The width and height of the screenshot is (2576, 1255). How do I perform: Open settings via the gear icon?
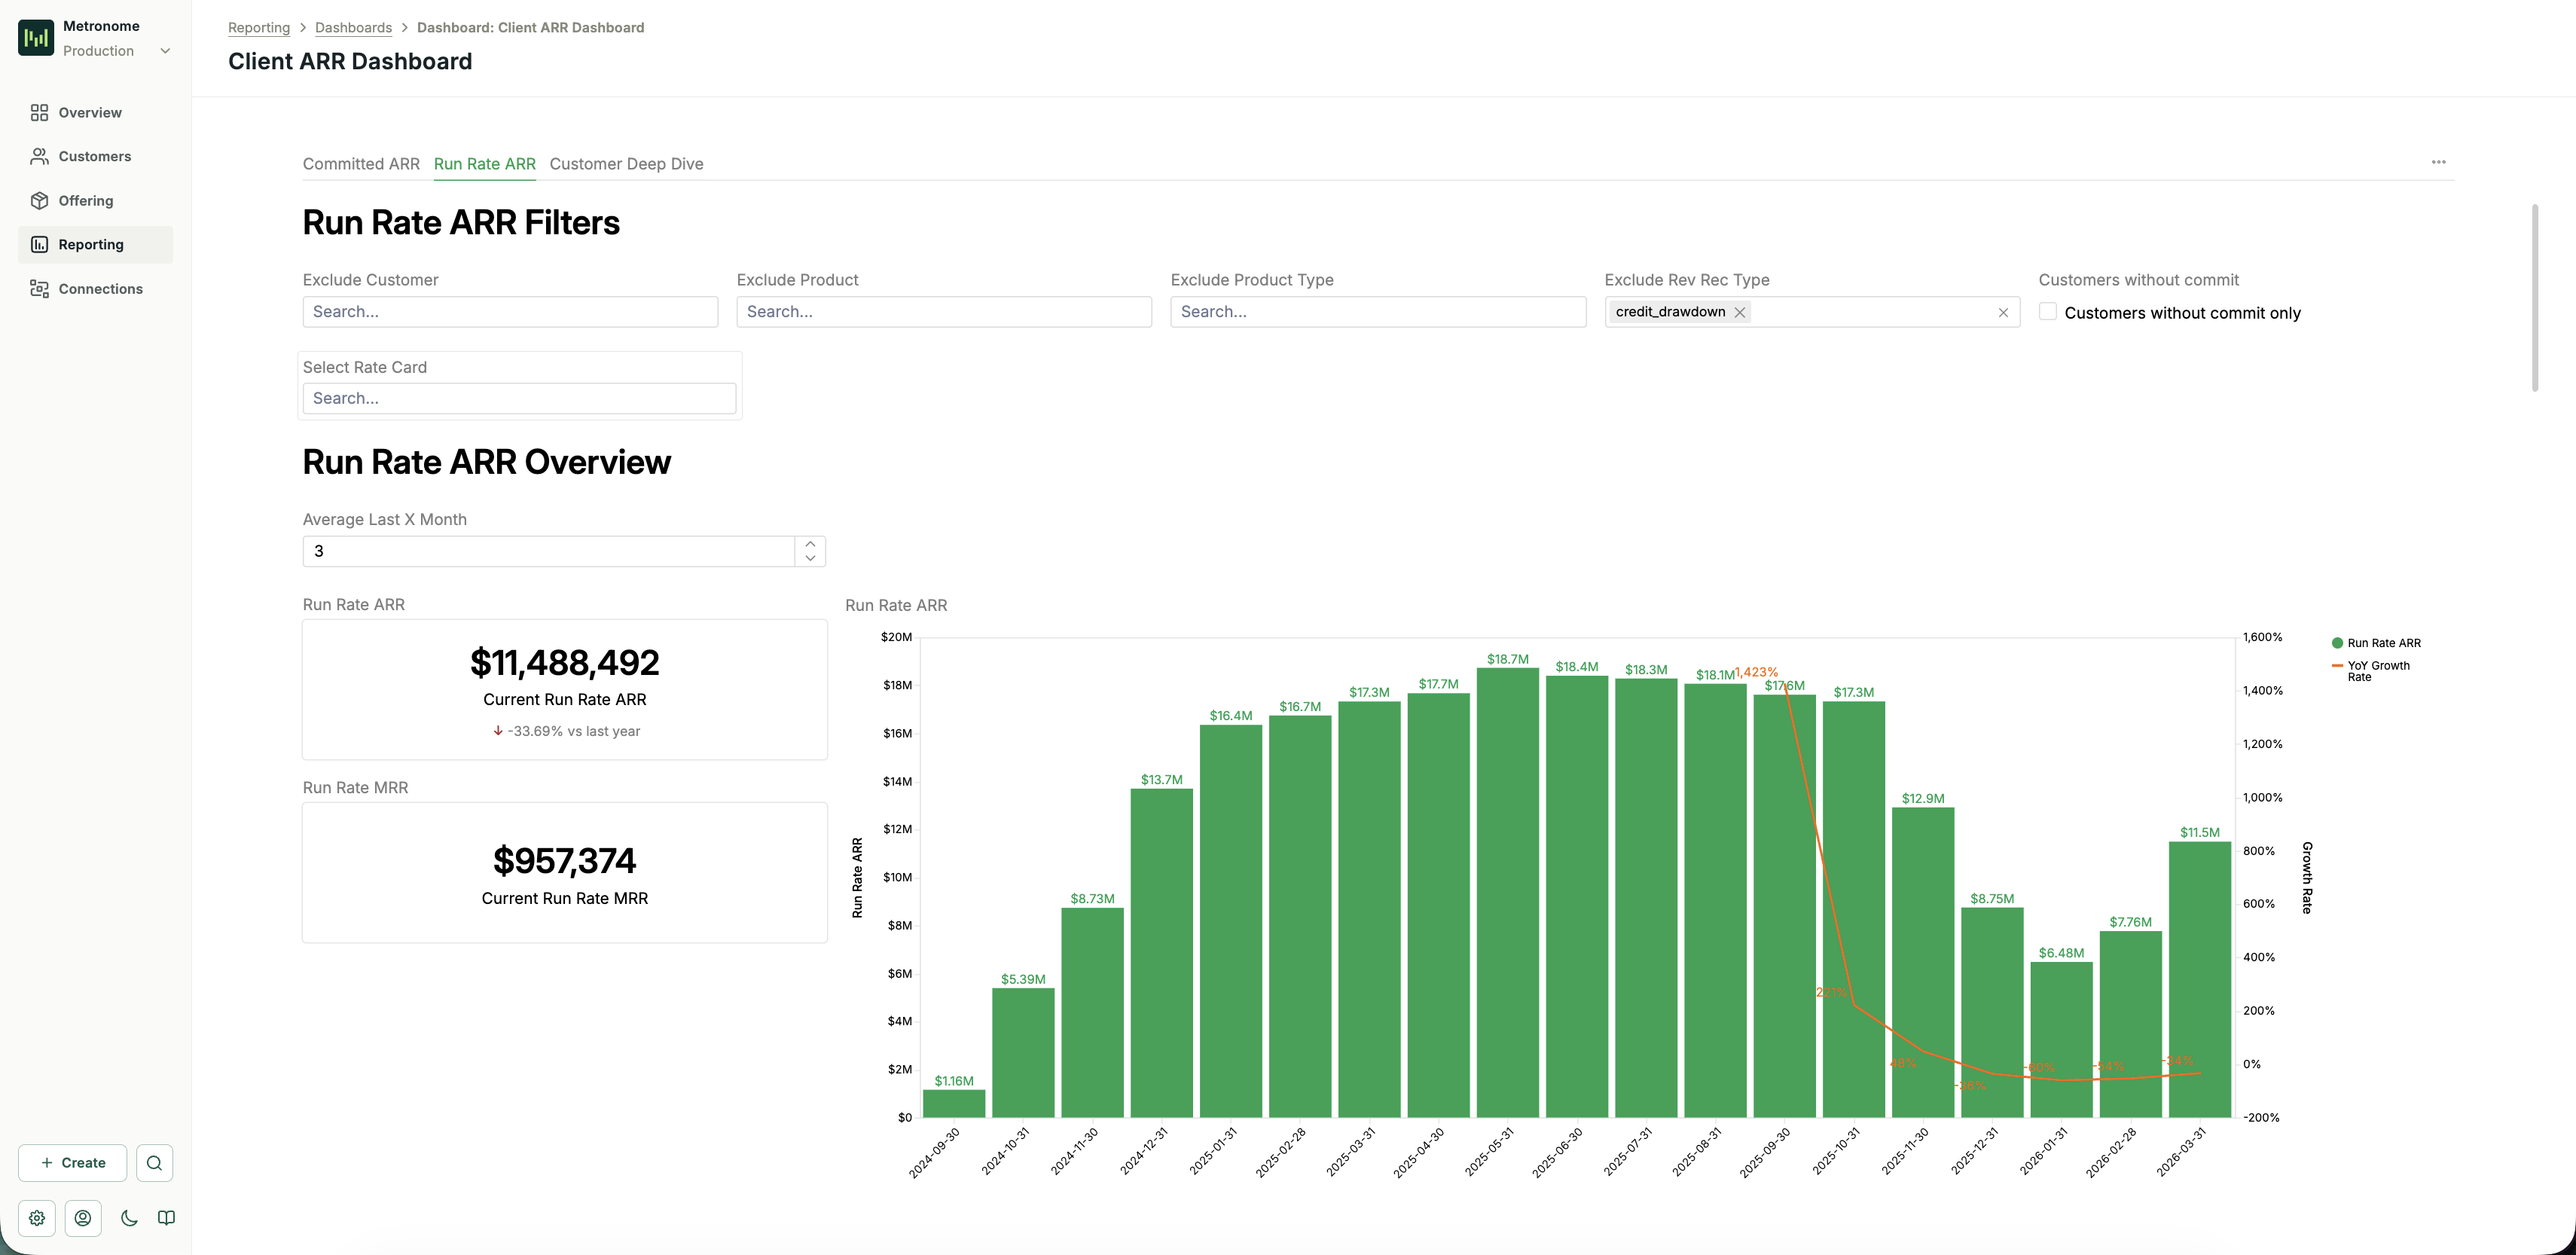pos(36,1218)
